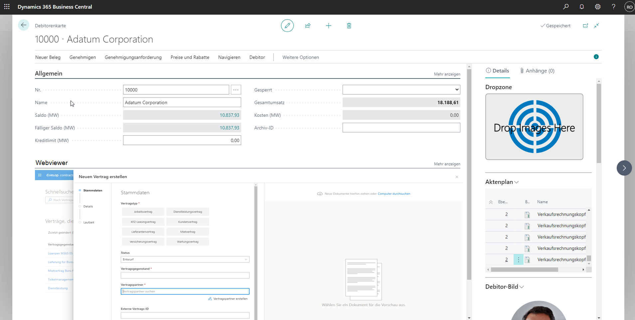The image size is (635, 320).
Task: Click the back arrow button
Action: tap(24, 25)
